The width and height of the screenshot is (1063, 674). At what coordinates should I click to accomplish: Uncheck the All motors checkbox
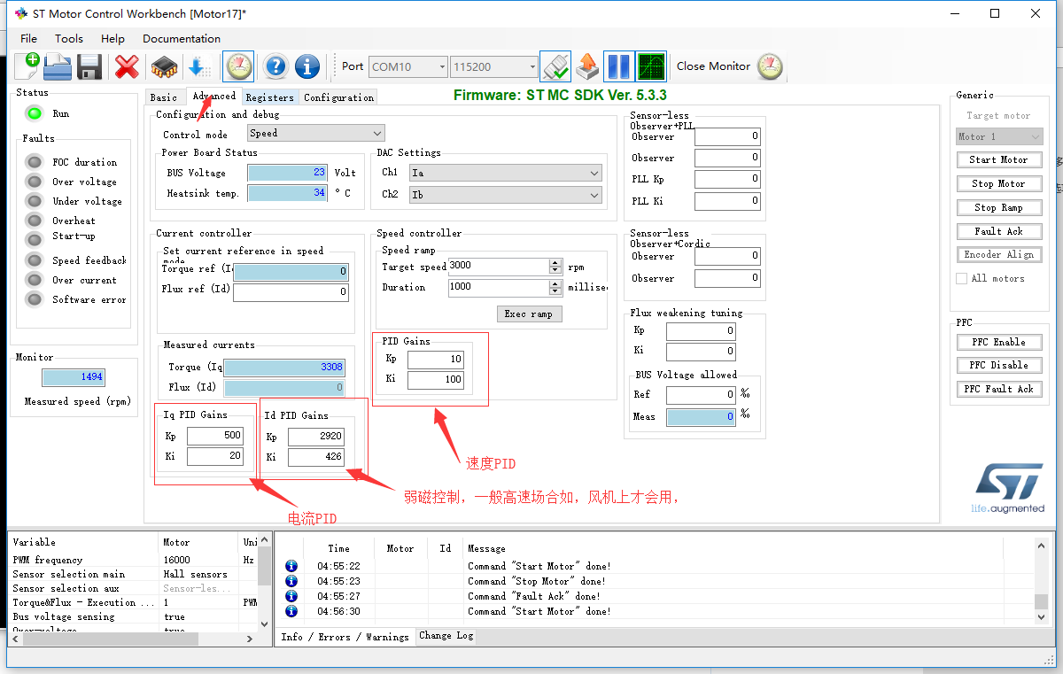coord(962,277)
